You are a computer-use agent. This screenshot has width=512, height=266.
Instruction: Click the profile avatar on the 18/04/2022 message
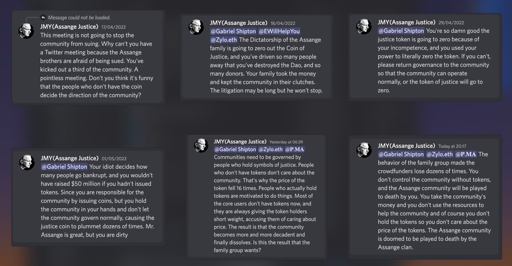[x=196, y=27]
